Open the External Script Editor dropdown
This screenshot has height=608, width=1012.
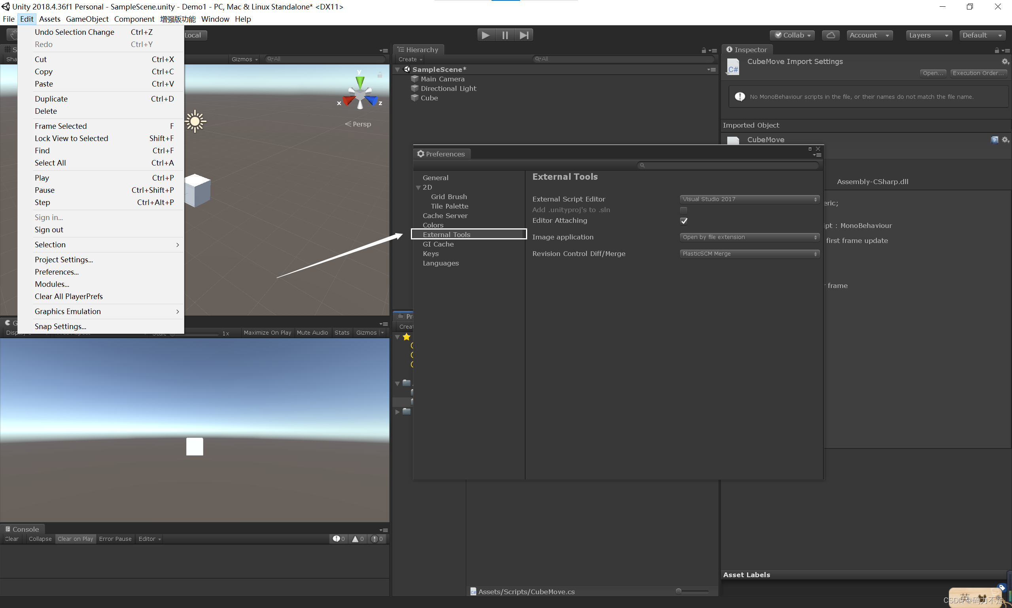(749, 199)
